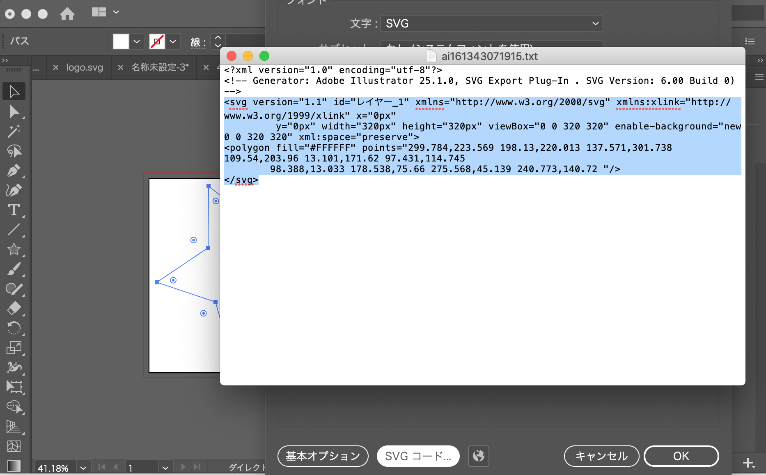The width and height of the screenshot is (766, 475).
Task: Click the 基本オプション button
Action: click(323, 456)
